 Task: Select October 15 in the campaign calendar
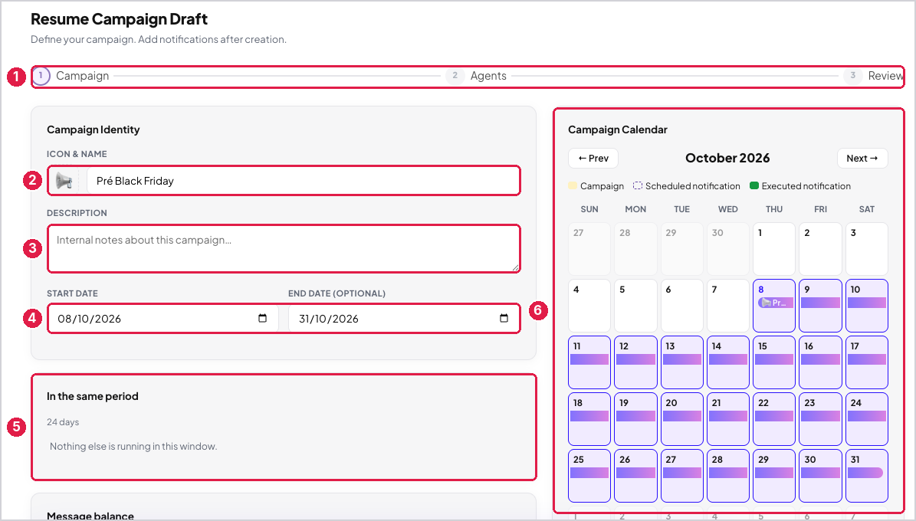point(774,362)
